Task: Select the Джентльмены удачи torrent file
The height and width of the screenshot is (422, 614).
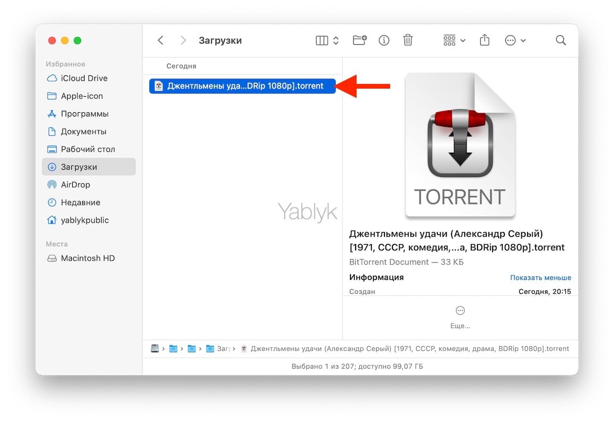Action: 242,86
